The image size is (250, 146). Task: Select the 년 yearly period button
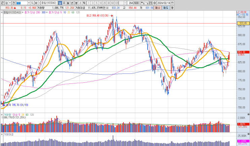(72, 3)
